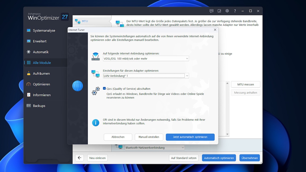Click the Automatik gear icon in sidebar
This screenshot has width=306, height=172.
(x=29, y=52)
